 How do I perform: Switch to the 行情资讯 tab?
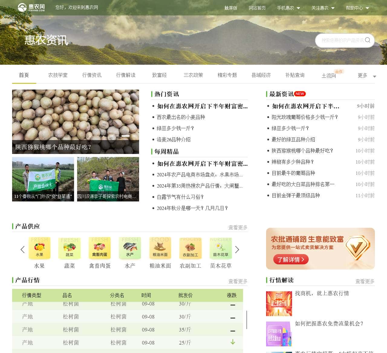coord(92,75)
